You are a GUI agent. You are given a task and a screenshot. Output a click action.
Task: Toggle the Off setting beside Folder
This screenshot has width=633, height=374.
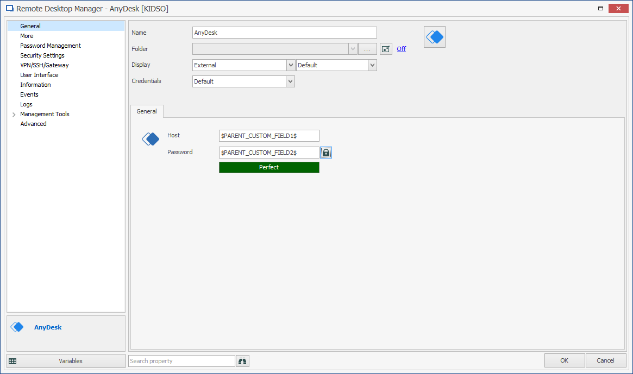pos(401,48)
